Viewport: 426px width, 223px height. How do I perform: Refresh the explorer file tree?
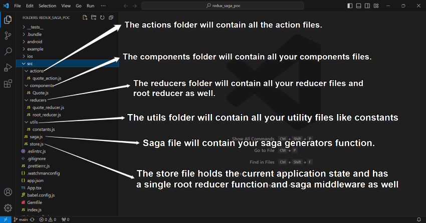tap(102, 17)
